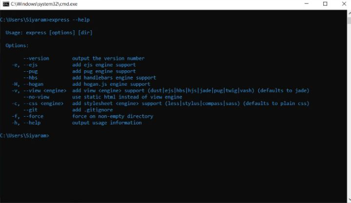Screen dimensions: 351x203
Task: Click the --hbs option text
Action: tap(30, 78)
